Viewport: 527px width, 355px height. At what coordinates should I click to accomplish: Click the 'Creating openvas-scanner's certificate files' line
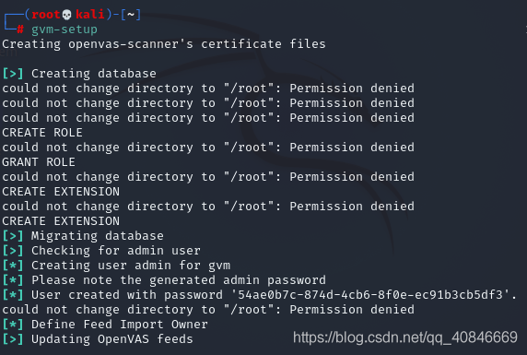click(164, 44)
